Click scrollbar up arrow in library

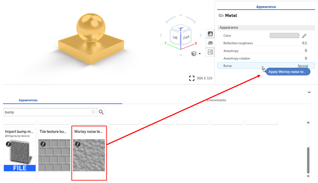click(x=308, y=122)
